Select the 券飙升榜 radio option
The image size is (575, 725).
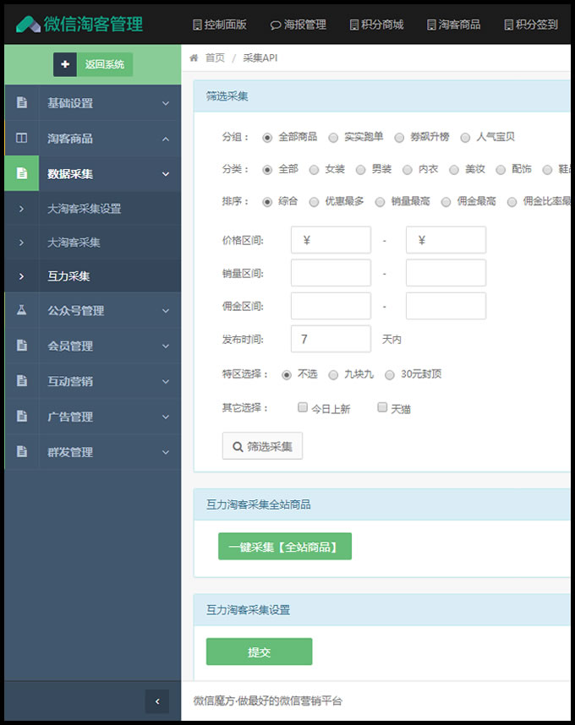[x=399, y=138]
